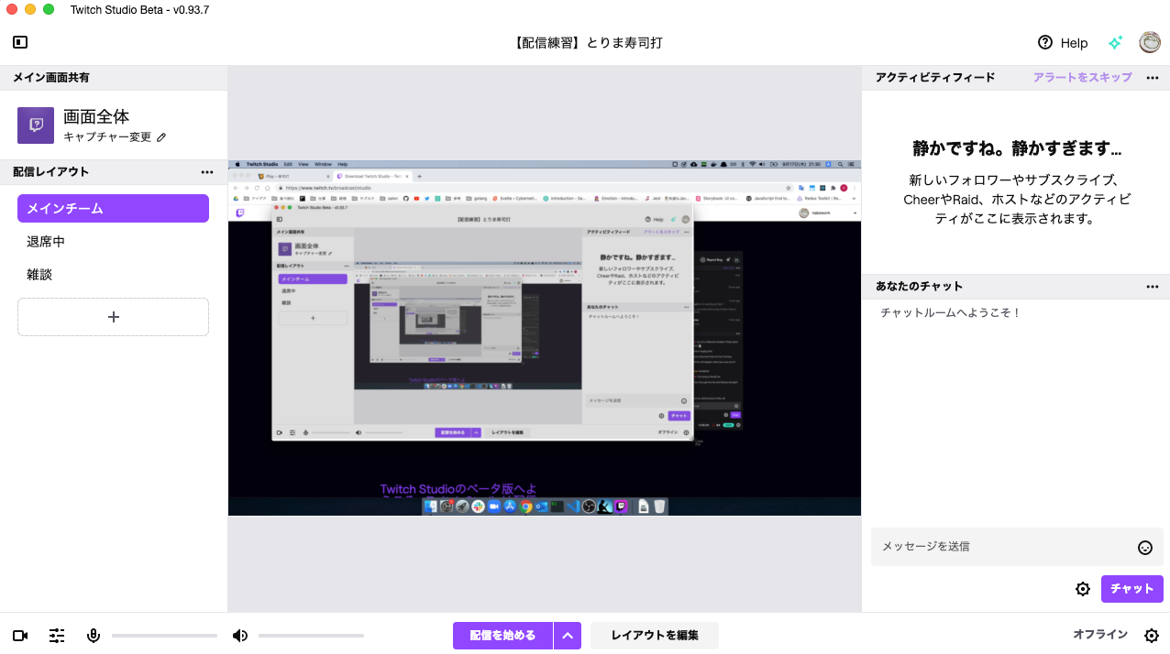Open chat settings gear icon

(x=1083, y=589)
